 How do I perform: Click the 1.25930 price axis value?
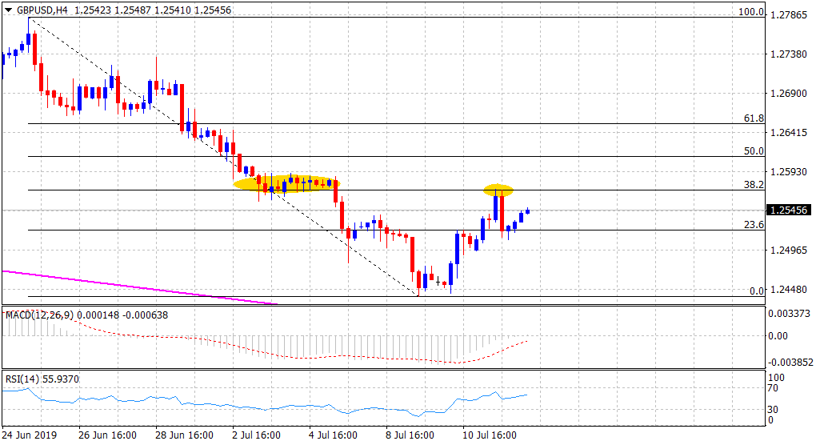[x=789, y=172]
